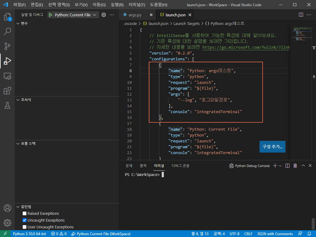Maximize the panel with up chevron
This screenshot has height=237, width=316.
click(x=303, y=165)
